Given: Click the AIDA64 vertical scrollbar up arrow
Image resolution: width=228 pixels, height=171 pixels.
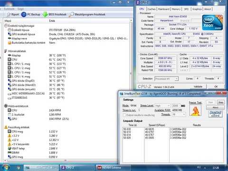Looking at the screenshot, I should [131, 20].
